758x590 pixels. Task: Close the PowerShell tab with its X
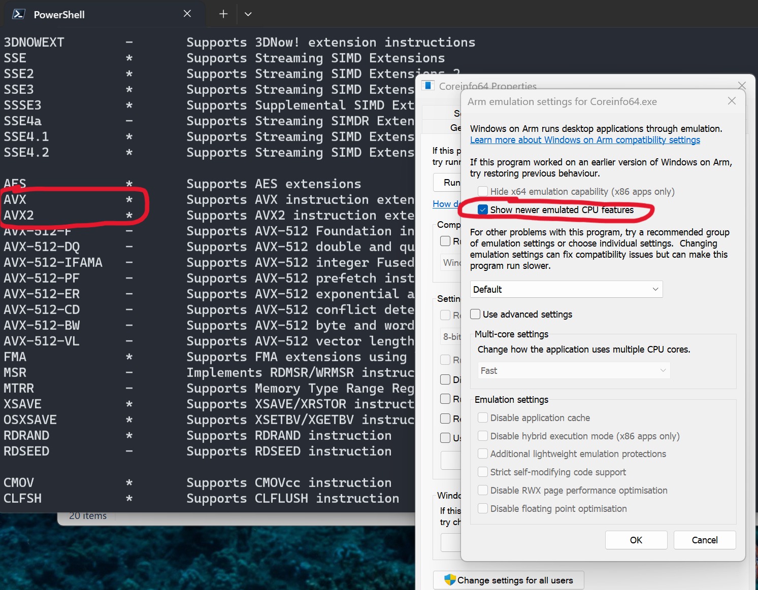click(187, 14)
